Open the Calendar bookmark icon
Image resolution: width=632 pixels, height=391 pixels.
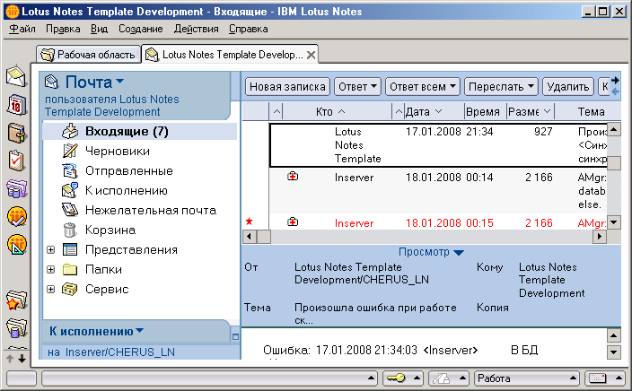tap(16, 105)
